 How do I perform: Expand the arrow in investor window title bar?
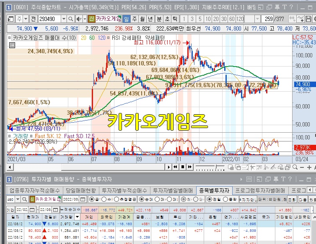(x=241, y=179)
